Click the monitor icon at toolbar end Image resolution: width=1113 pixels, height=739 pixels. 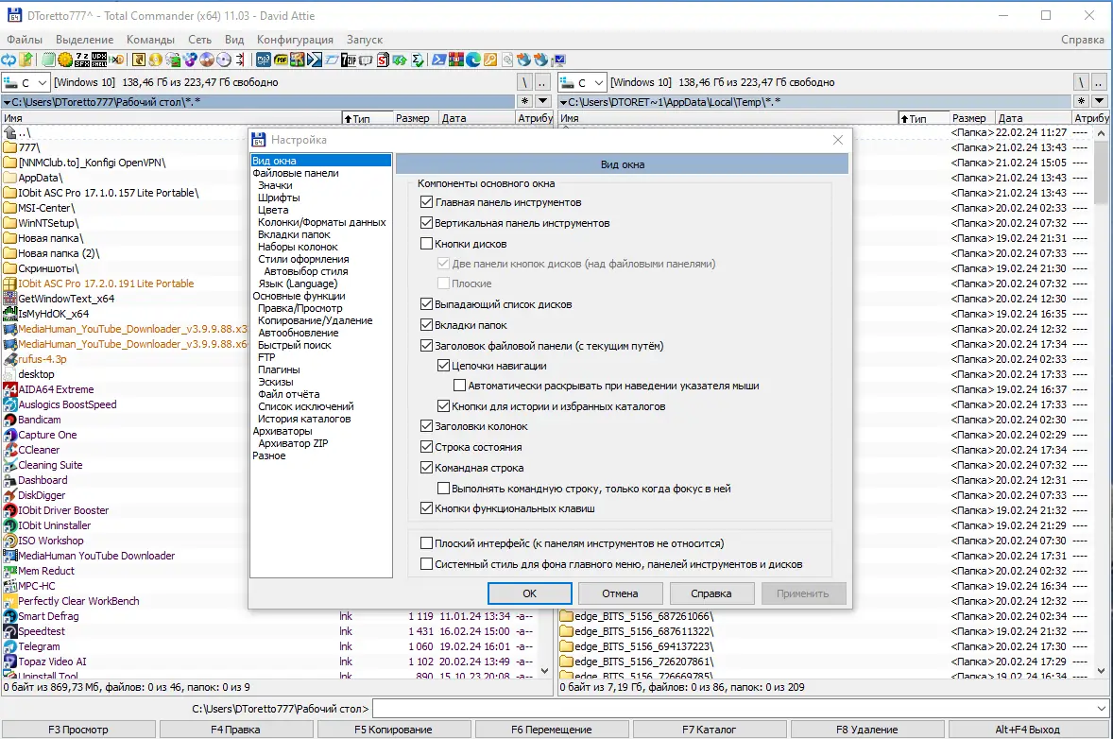point(559,60)
